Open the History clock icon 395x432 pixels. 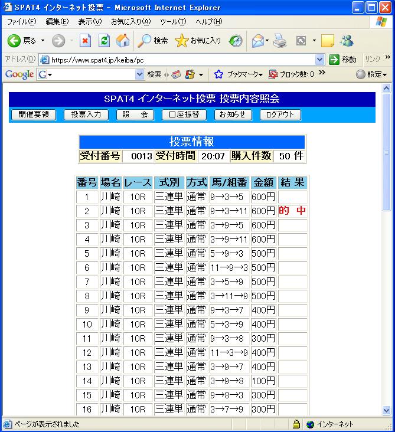(236, 41)
